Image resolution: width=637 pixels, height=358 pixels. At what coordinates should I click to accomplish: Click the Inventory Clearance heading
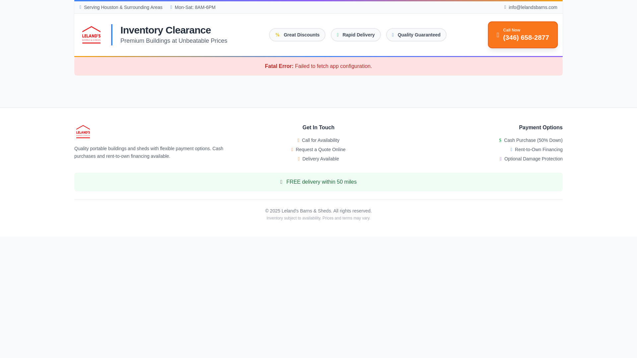166,30
